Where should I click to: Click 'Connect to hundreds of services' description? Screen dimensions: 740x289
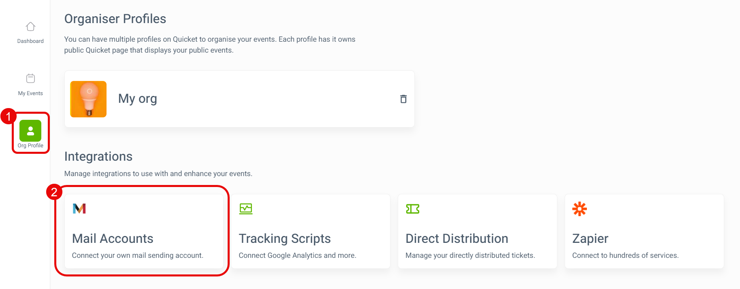tap(625, 255)
